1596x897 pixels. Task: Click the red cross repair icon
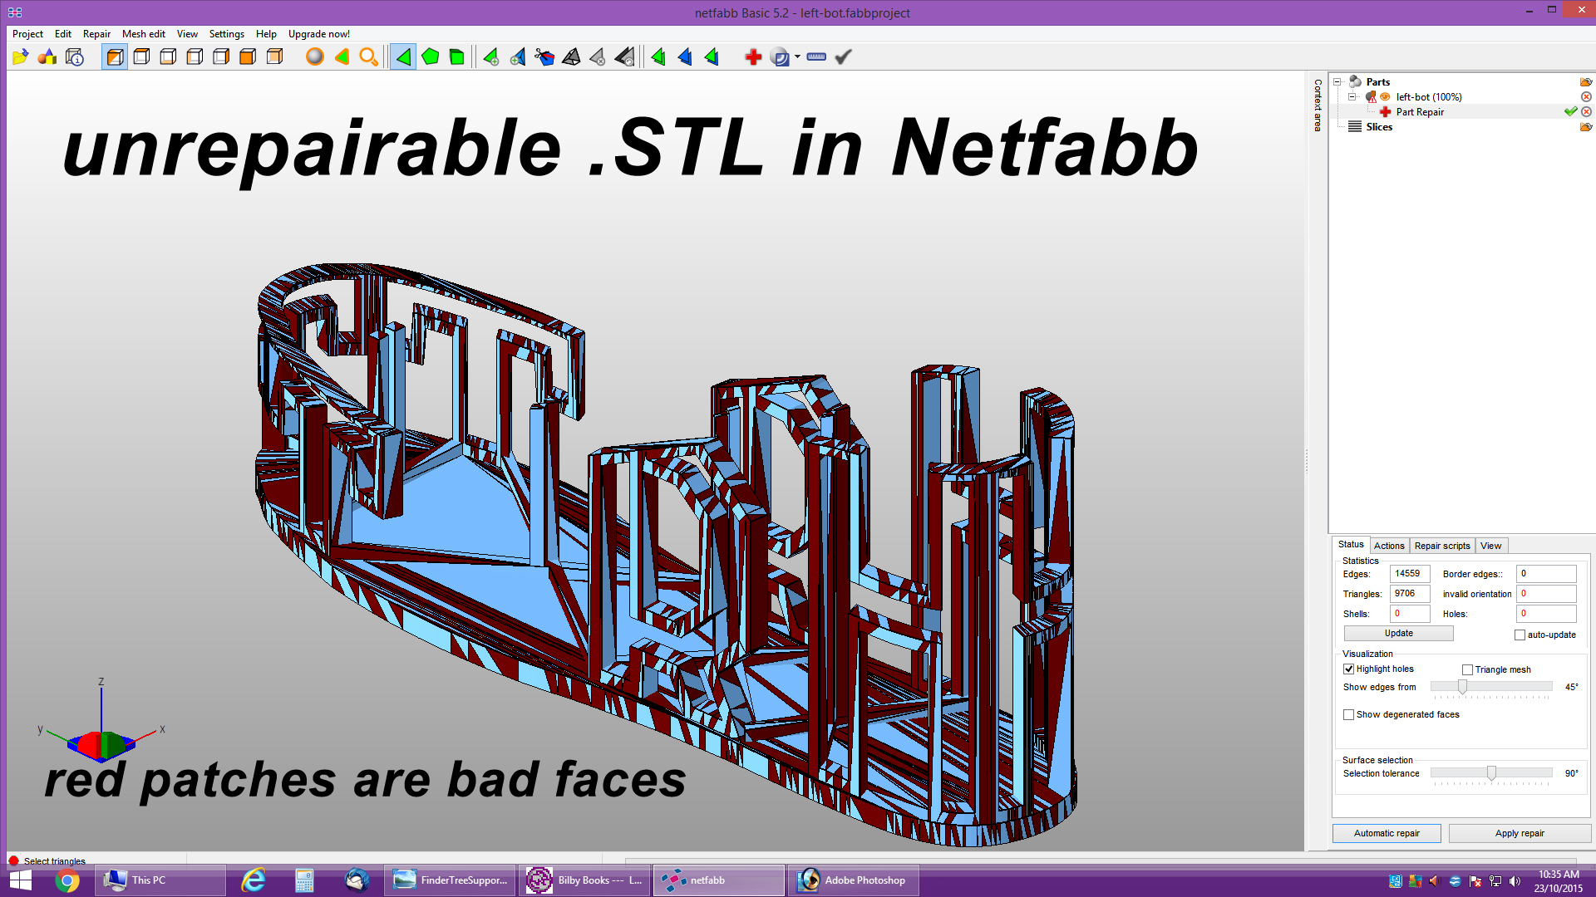(x=753, y=56)
